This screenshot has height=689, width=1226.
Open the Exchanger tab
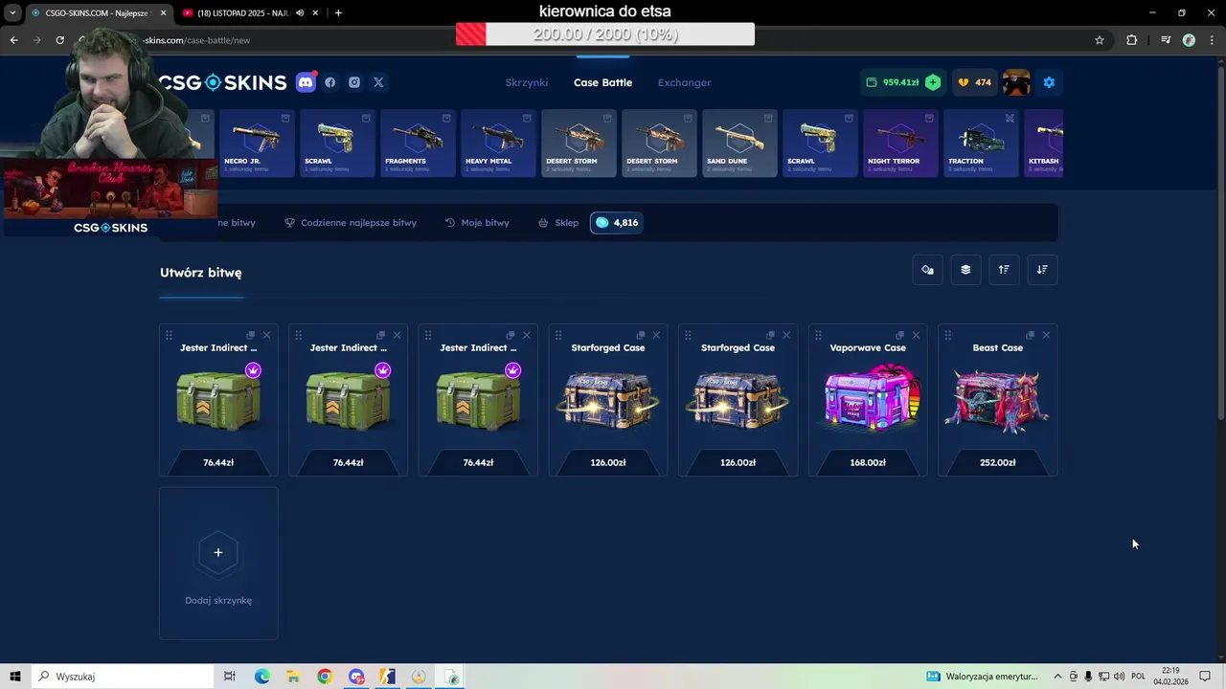684,82
